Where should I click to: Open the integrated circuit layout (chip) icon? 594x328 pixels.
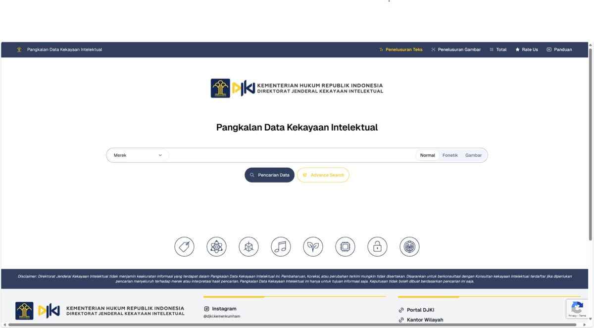point(345,246)
